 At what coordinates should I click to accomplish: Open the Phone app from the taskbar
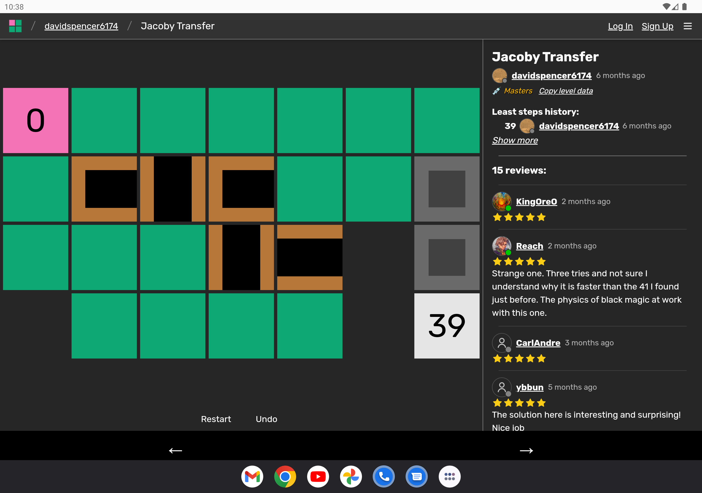click(384, 476)
